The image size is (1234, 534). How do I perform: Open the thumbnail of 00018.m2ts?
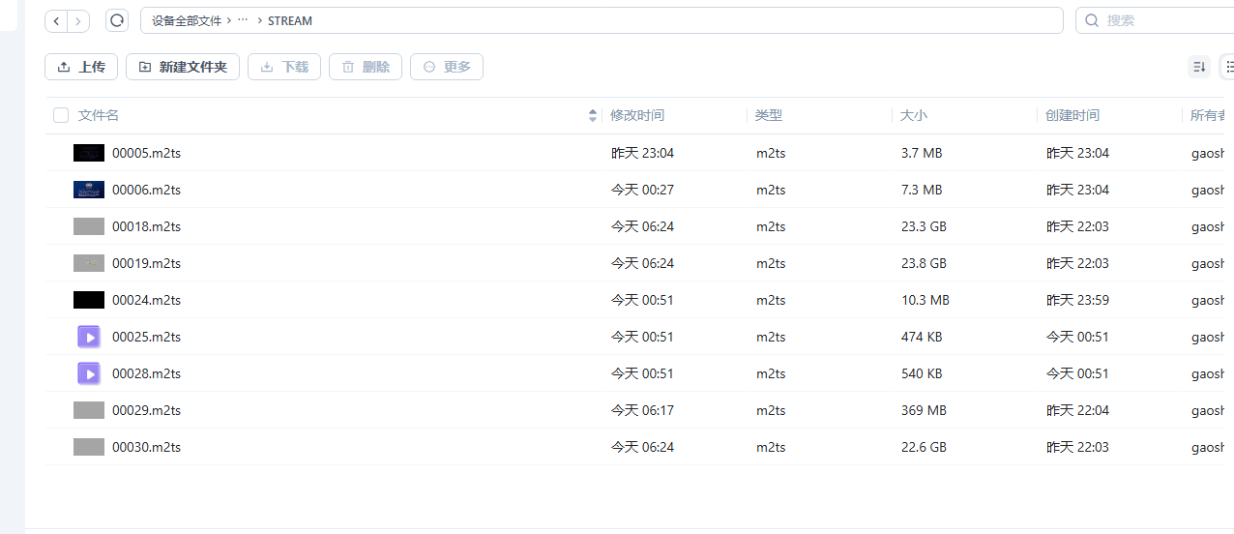coord(89,226)
